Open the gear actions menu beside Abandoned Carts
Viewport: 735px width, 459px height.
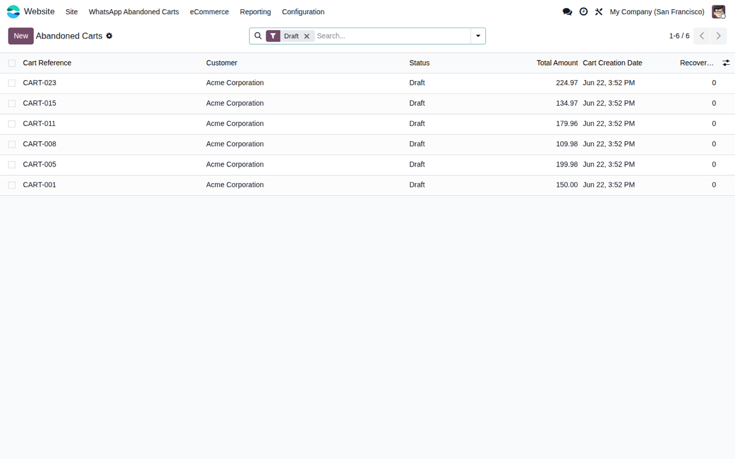[109, 36]
